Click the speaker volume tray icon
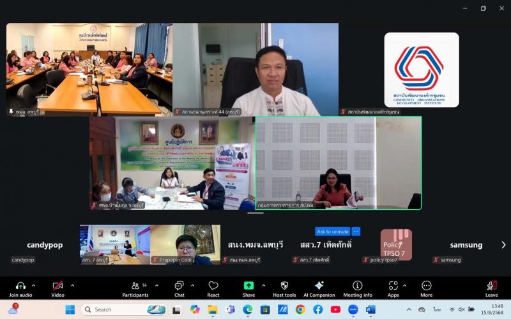511x319 pixels. [461, 309]
